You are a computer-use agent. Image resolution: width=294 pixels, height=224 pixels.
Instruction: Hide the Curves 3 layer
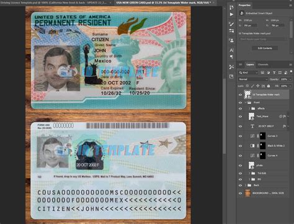[x=240, y=136]
